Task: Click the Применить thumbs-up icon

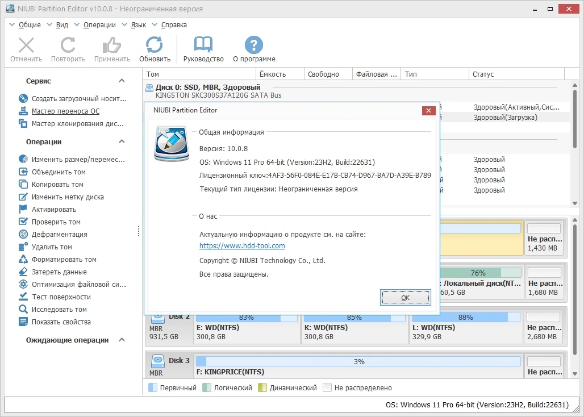Action: coord(112,45)
